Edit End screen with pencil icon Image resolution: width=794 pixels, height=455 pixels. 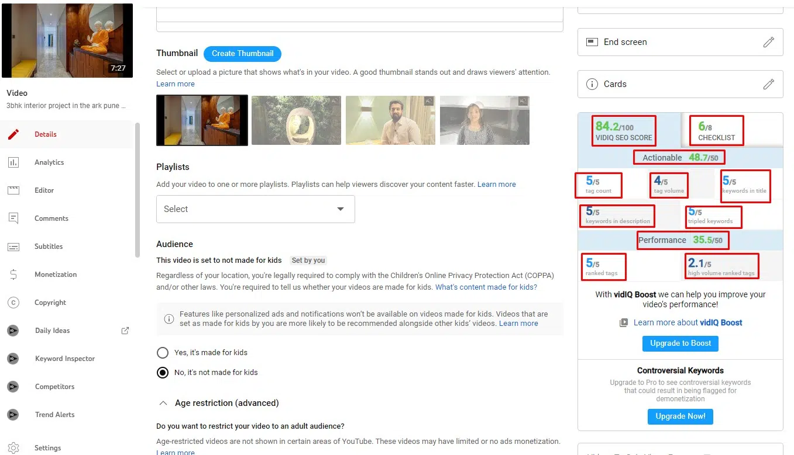point(768,42)
